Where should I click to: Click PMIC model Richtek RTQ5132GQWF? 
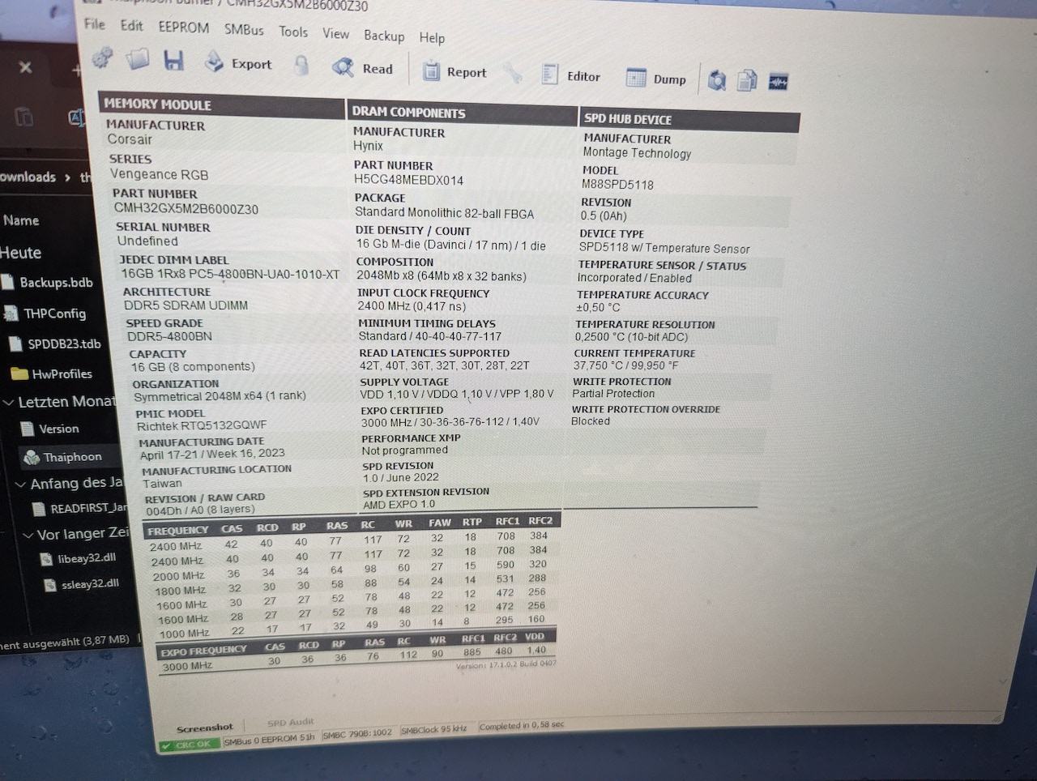(201, 425)
